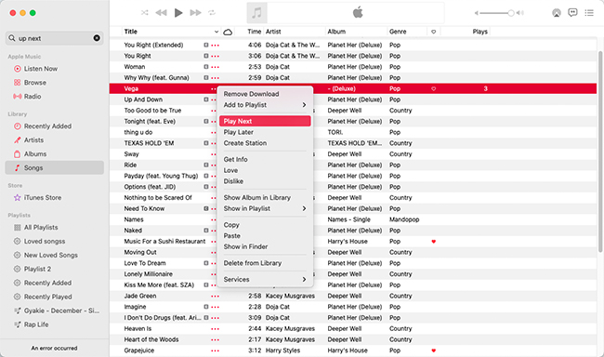Open more options for Grapejuice
Image resolution: width=604 pixels, height=357 pixels.
click(215, 350)
